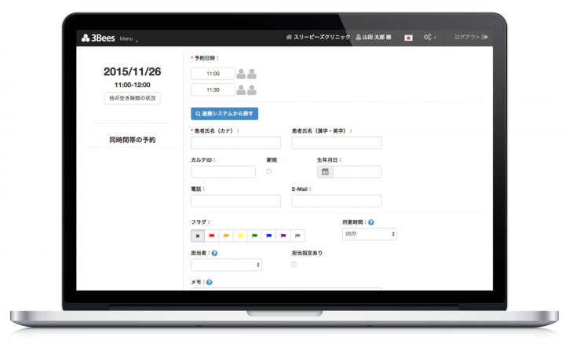Viewport: 565px width, 344px height.
Task: Select the no-flag X option
Action: click(x=198, y=236)
